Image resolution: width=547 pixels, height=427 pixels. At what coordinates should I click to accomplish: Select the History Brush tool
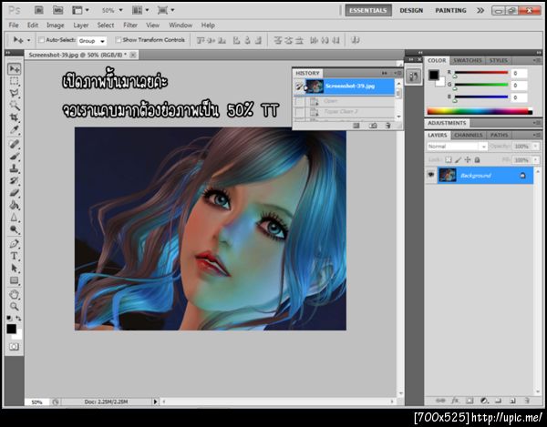click(14, 180)
